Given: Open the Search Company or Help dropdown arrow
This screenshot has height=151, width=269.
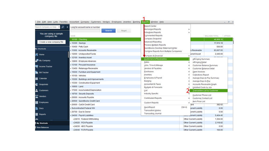Looking at the screenshot, I should [x=59, y=27].
